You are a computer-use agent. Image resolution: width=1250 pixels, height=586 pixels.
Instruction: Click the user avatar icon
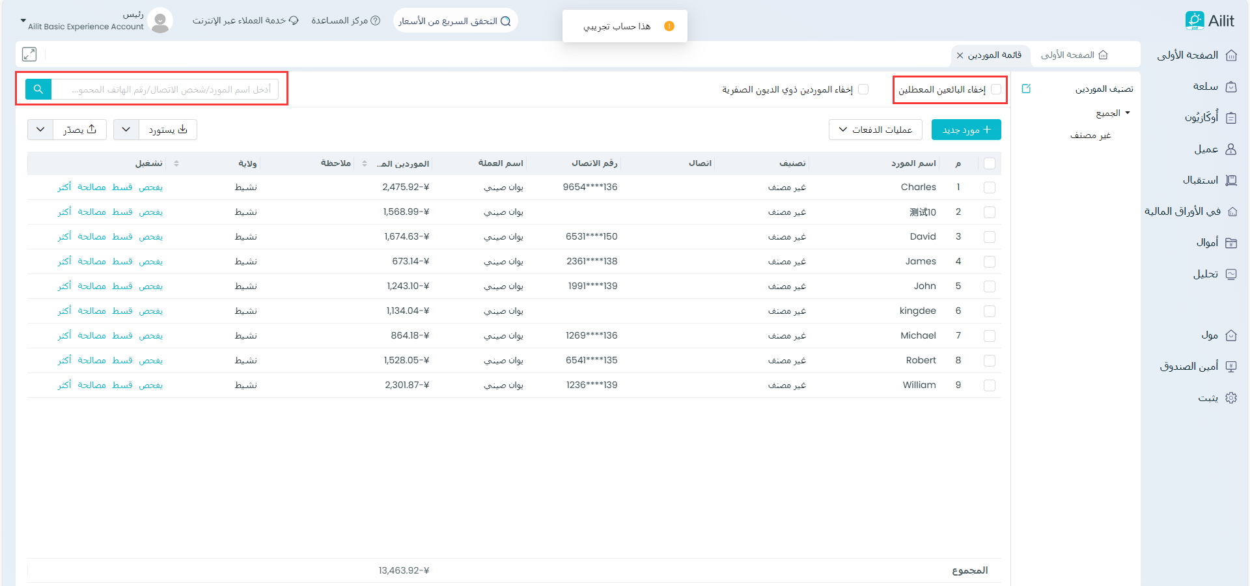[160, 21]
